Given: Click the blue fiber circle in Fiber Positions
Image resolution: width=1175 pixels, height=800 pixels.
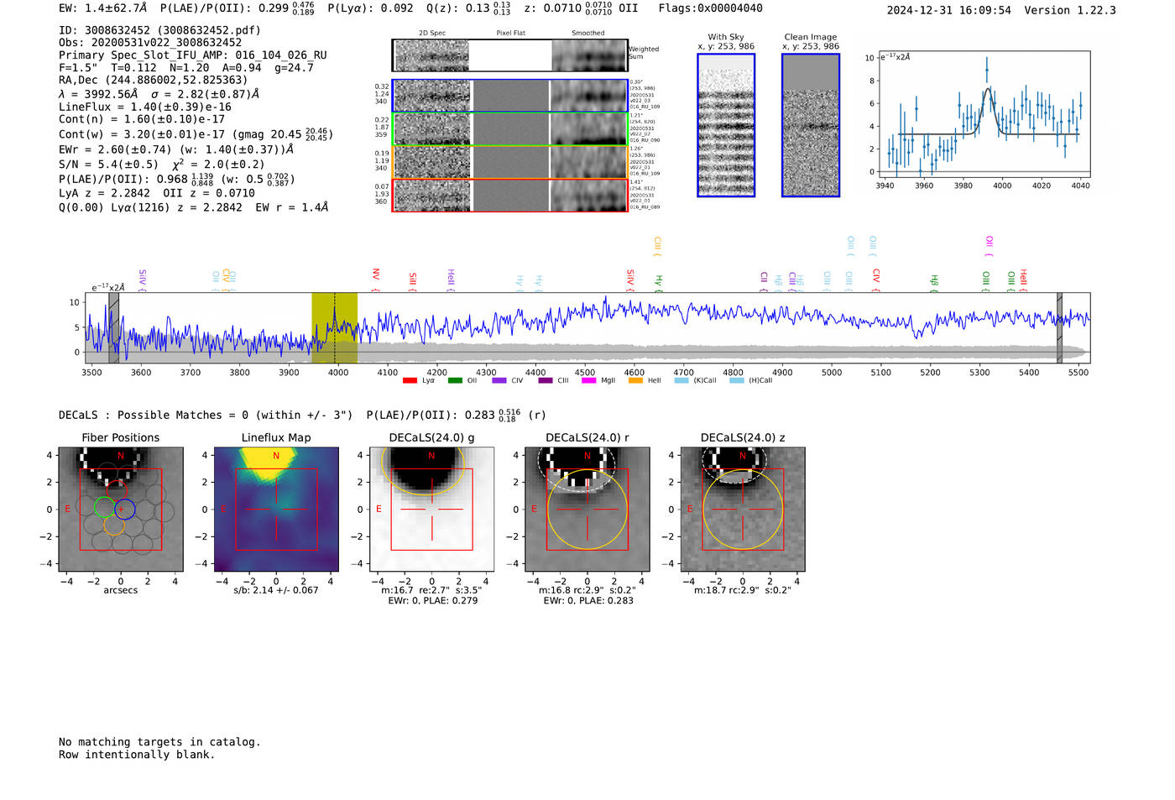Looking at the screenshot, I should [x=124, y=509].
